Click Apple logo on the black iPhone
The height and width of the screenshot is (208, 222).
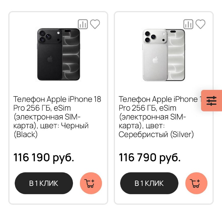coord(50,59)
